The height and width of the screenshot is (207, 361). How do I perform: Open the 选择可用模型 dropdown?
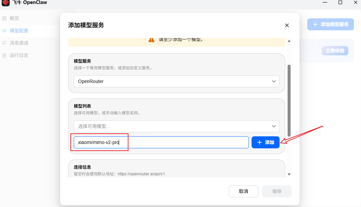(x=176, y=126)
